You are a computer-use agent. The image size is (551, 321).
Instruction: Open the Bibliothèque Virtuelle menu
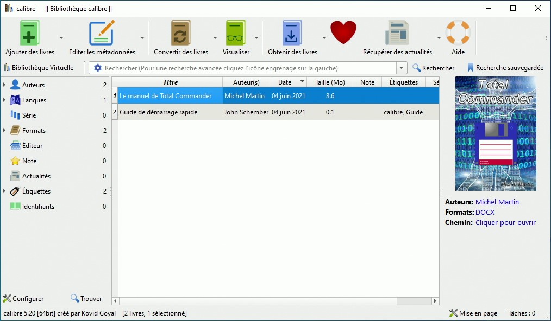(x=39, y=68)
